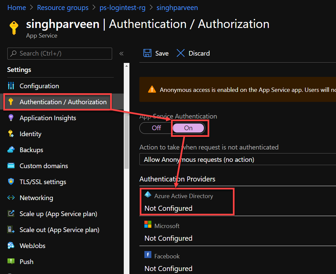The width and height of the screenshot is (336, 274).
Task: Click the Identity key icon
Action: [x=11, y=134]
